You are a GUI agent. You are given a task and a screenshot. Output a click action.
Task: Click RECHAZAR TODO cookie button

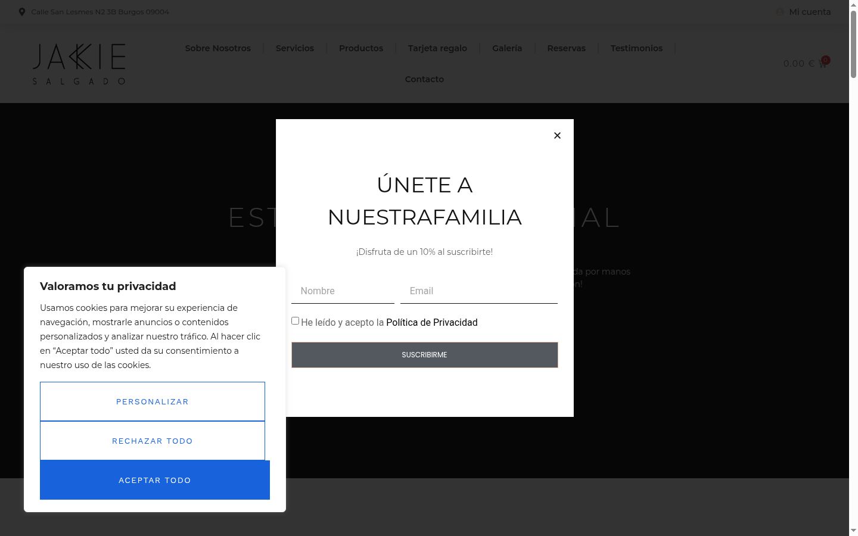click(153, 441)
